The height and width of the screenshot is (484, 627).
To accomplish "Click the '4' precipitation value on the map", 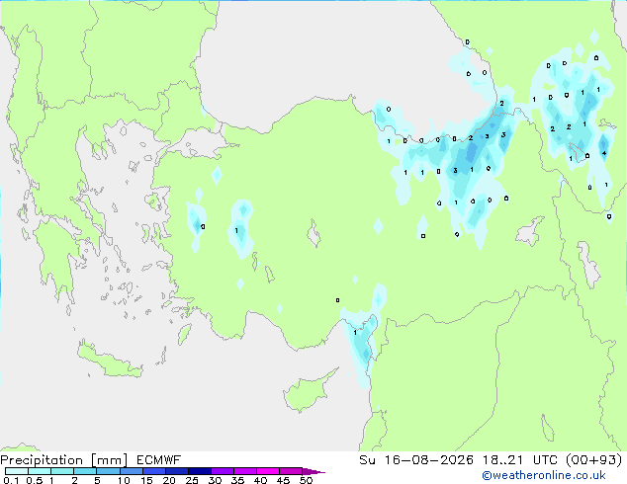I will coord(604,153).
